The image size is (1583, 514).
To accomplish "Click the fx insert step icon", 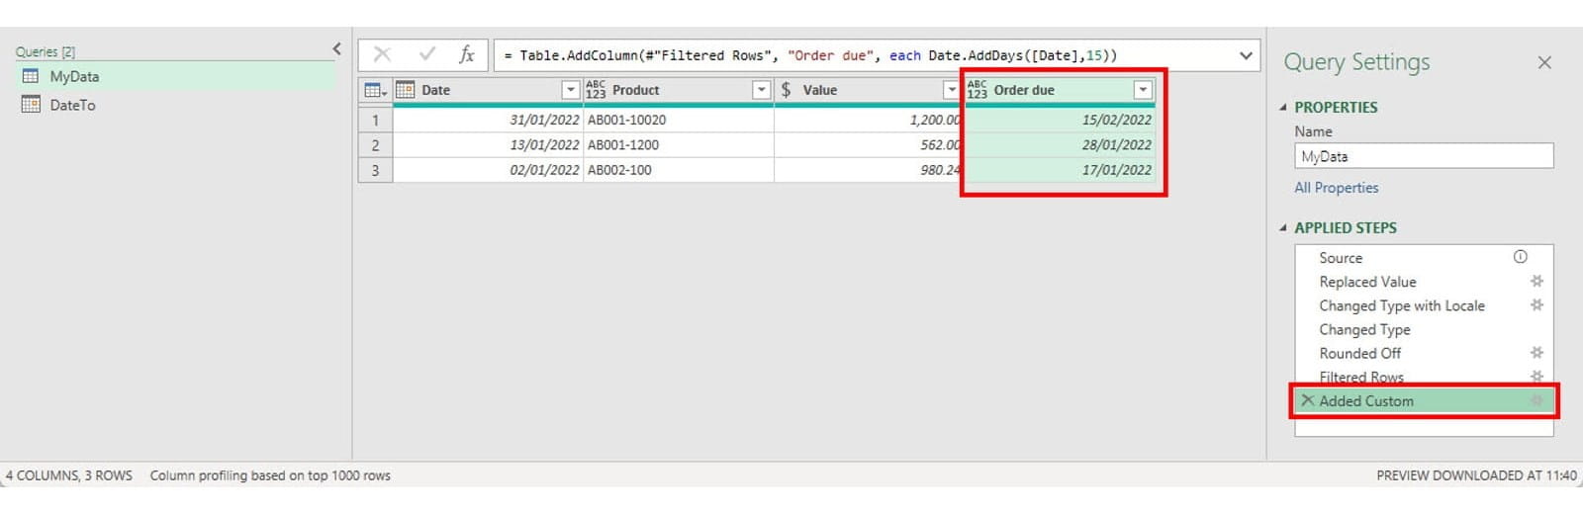I will 466,55.
